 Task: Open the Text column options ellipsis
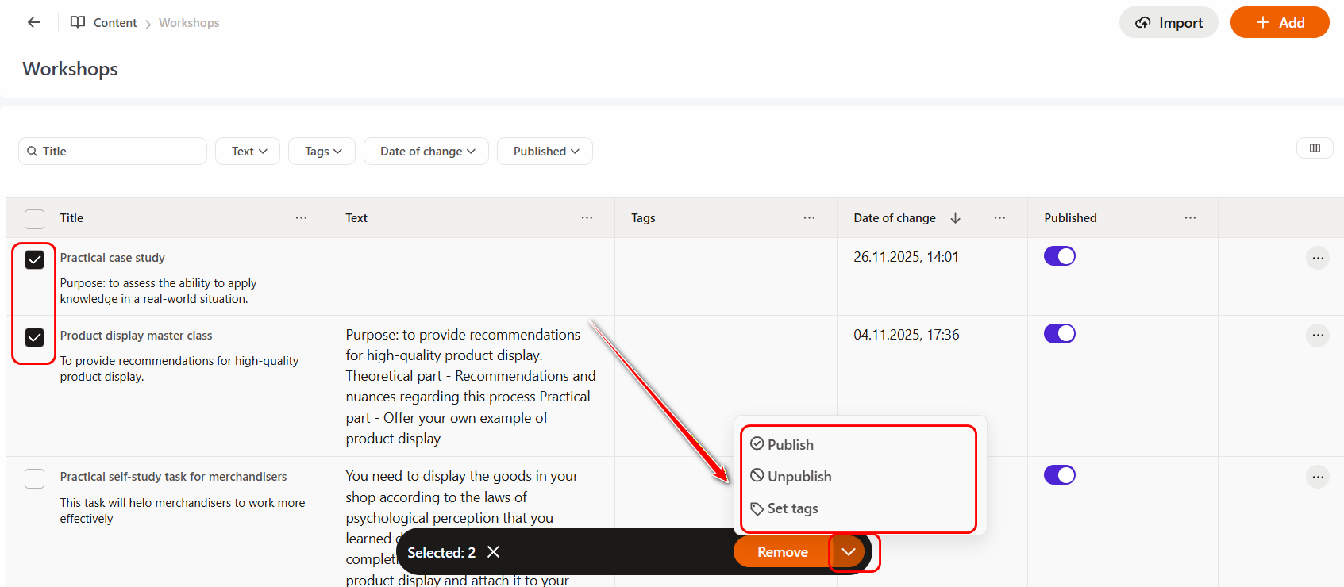point(587,218)
